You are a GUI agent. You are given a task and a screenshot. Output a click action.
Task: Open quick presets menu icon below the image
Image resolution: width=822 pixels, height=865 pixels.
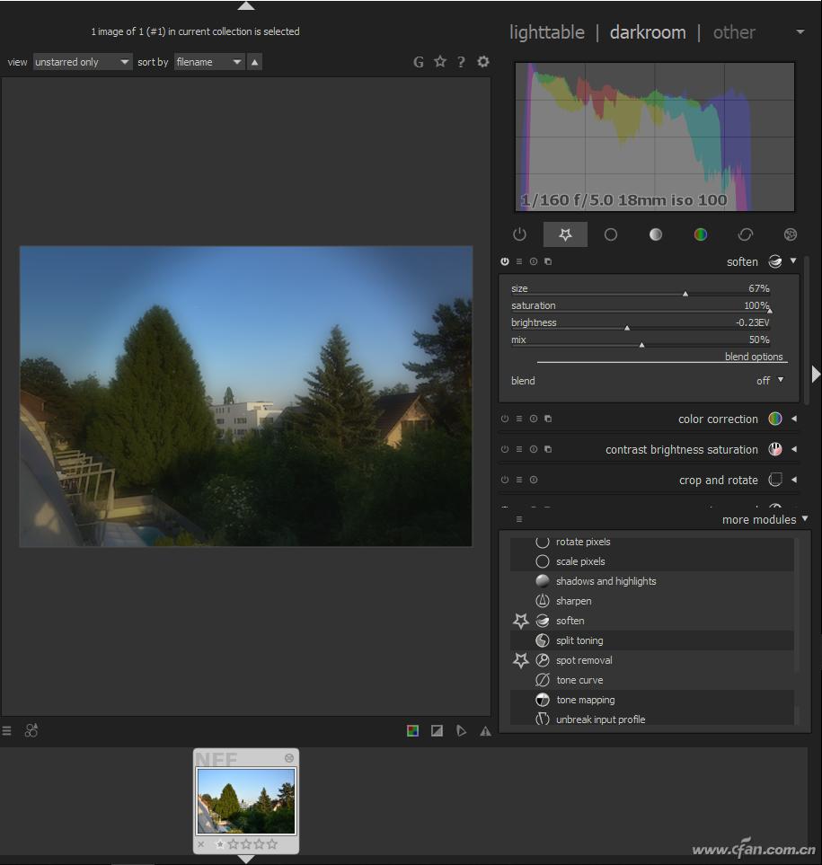click(6, 731)
